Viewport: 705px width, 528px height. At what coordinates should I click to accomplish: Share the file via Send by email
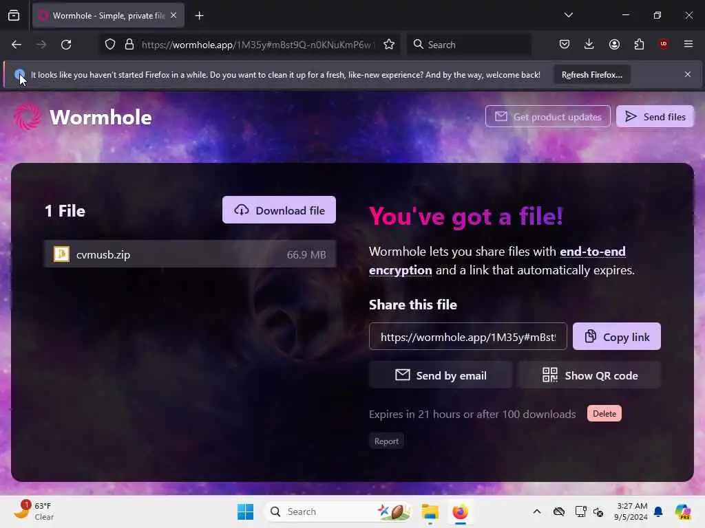[x=441, y=375]
